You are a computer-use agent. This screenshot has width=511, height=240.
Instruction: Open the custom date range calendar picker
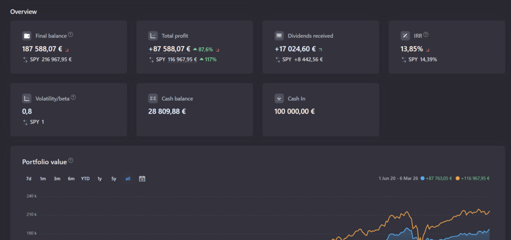pyautogui.click(x=142, y=179)
